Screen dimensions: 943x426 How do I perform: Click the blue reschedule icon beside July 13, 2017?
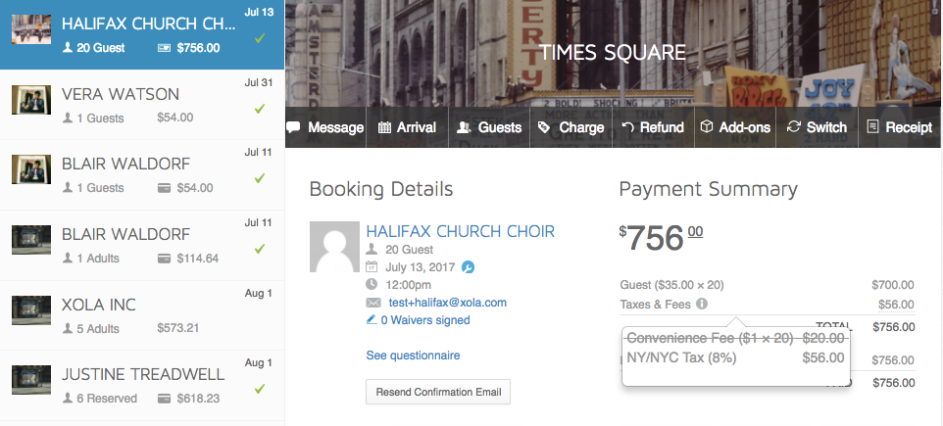coord(468,266)
